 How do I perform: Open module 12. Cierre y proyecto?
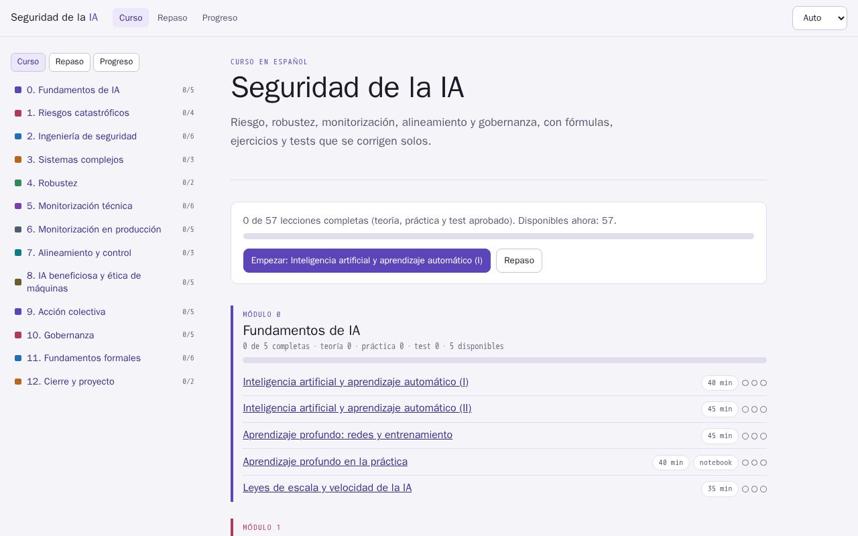coord(105,381)
